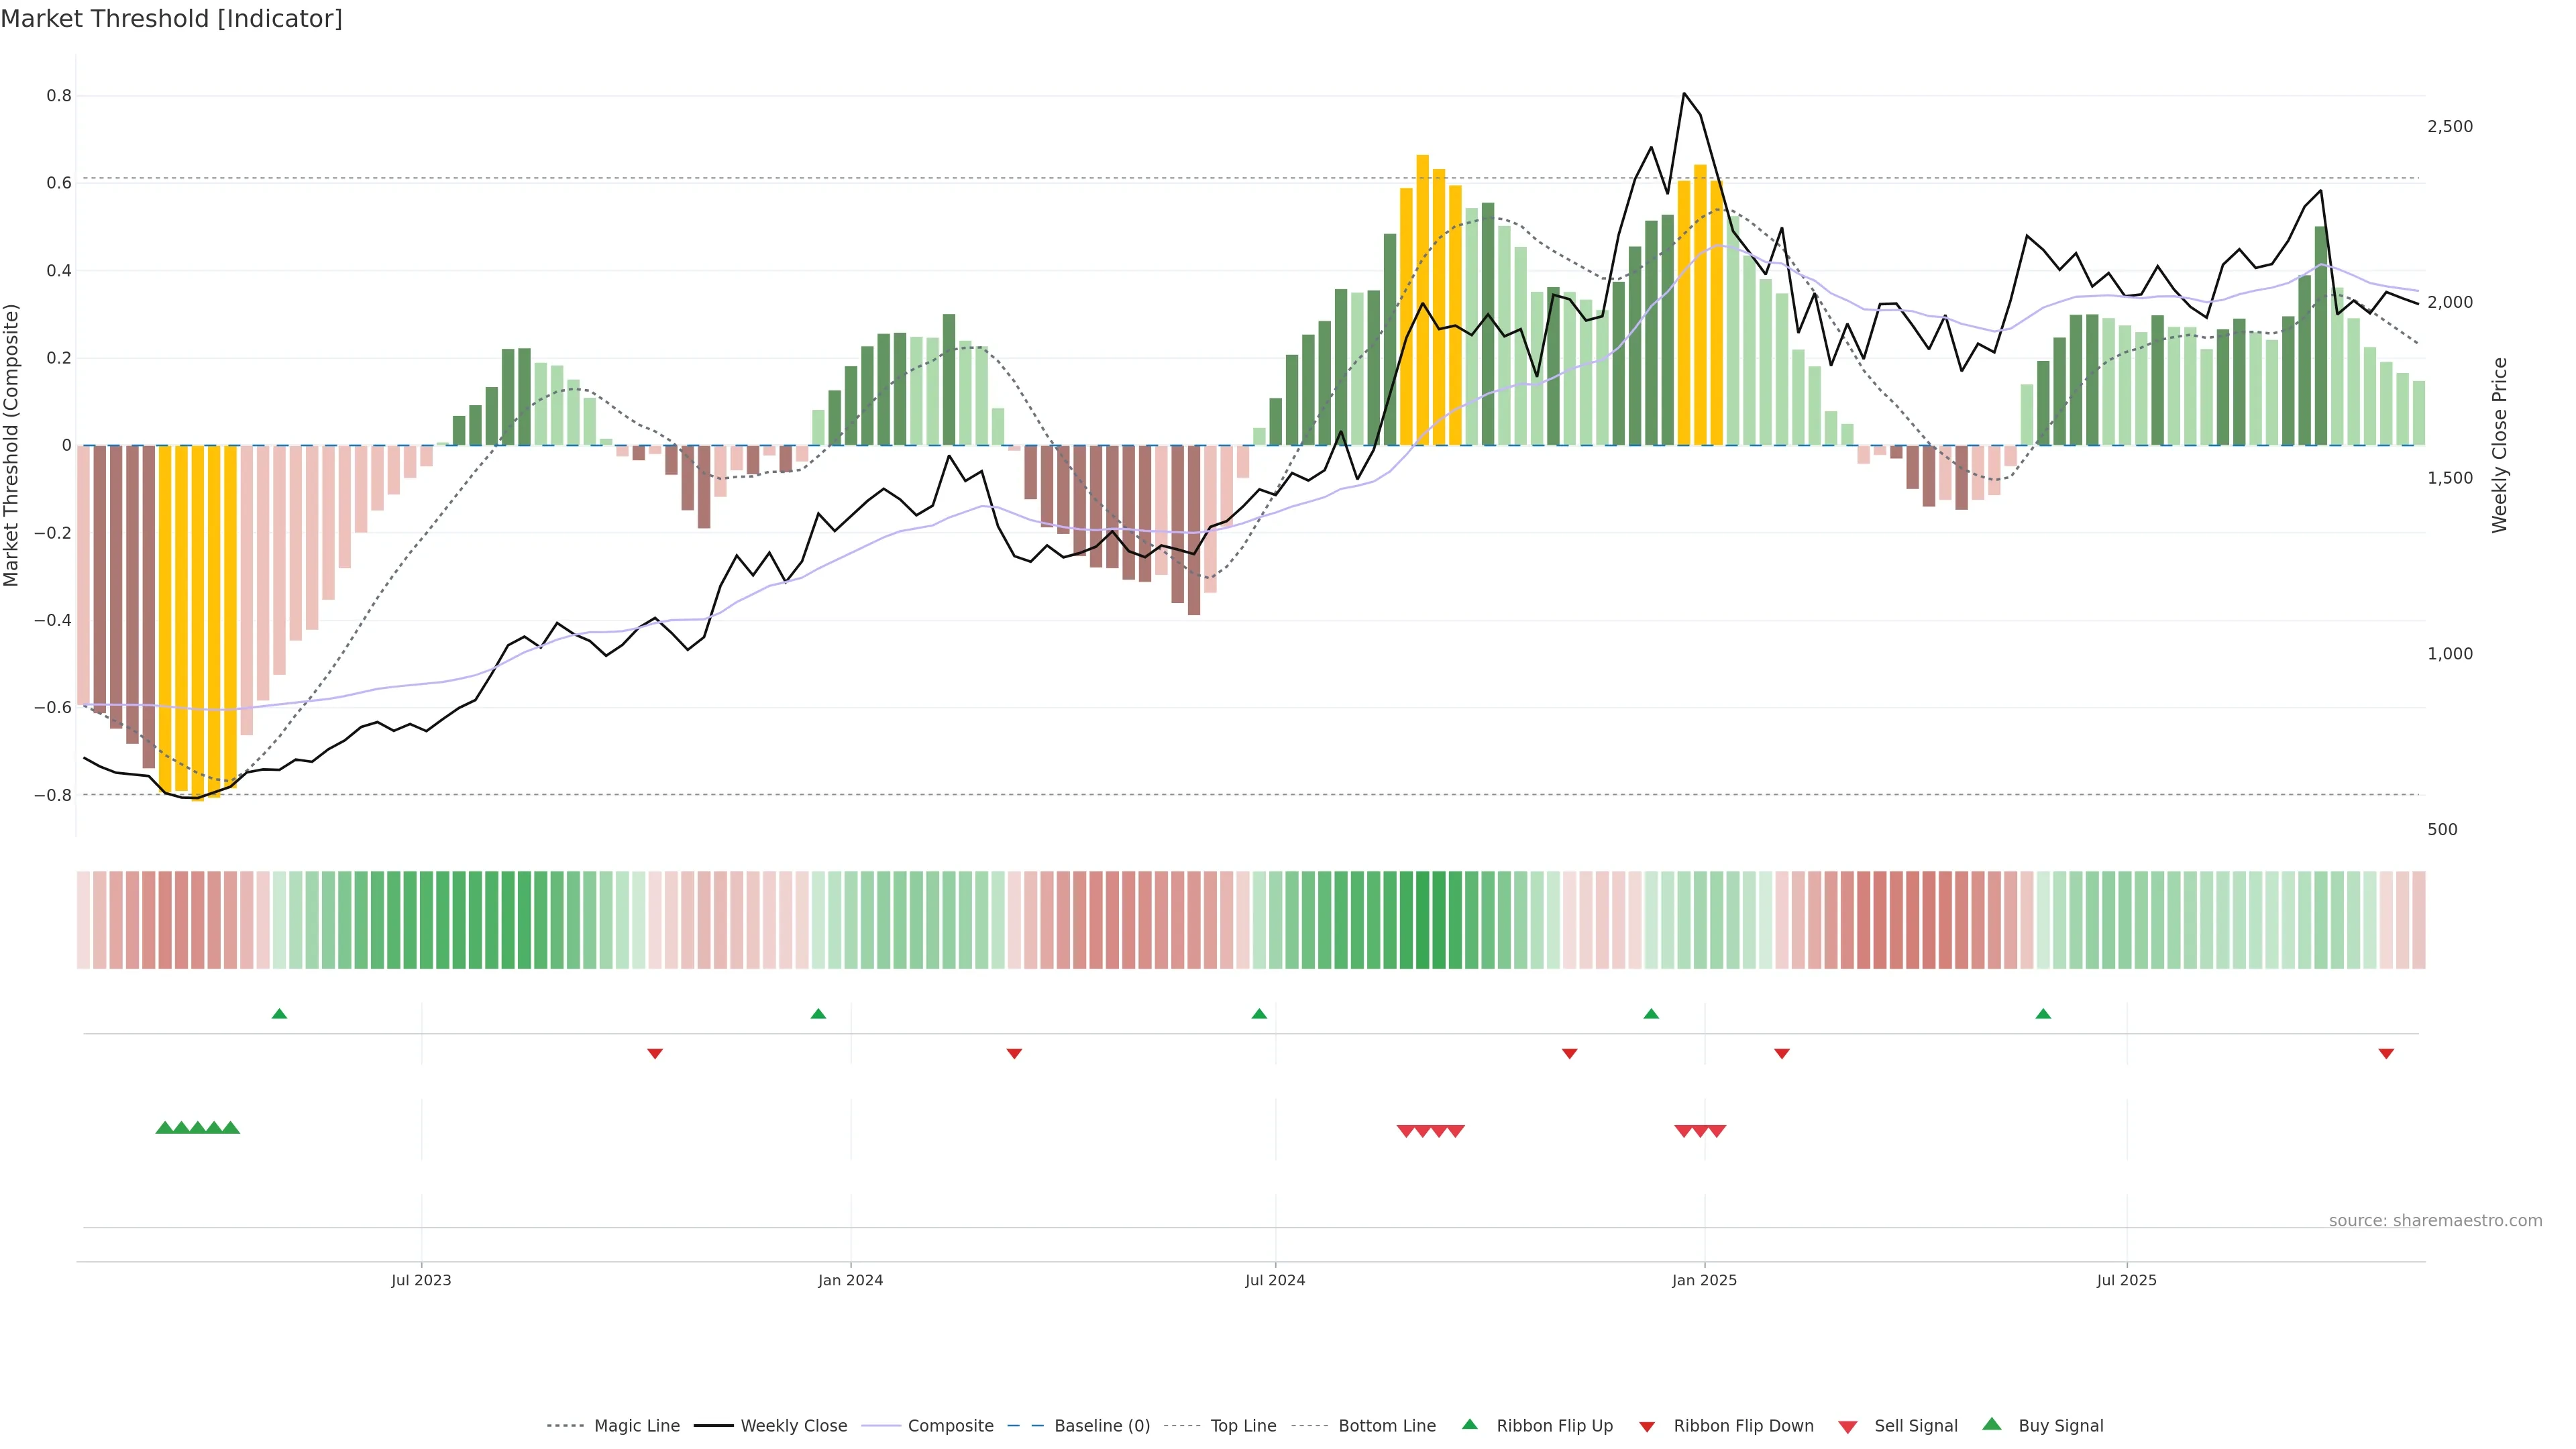This screenshot has height=1449, width=2576.
Task: Click the Ribbon Flip Up marker before Jan 2024
Action: click(818, 1014)
